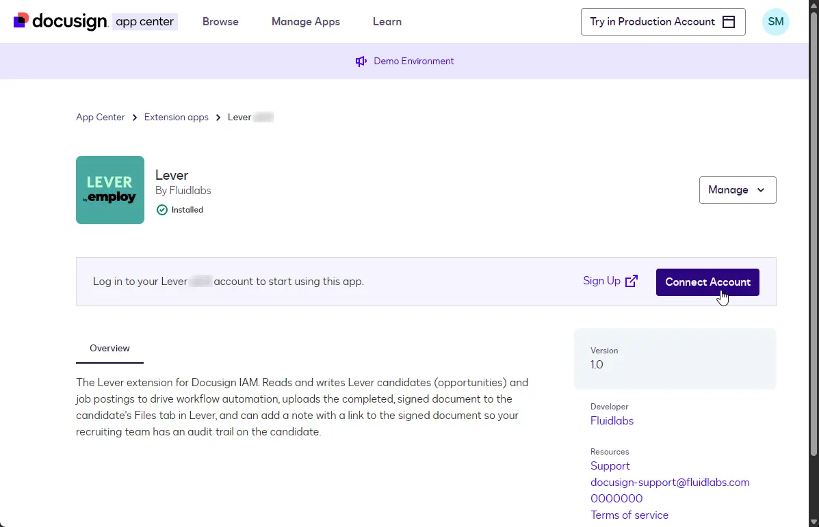Open the Fluidlabs developer link
The height and width of the screenshot is (527, 819).
coord(612,421)
